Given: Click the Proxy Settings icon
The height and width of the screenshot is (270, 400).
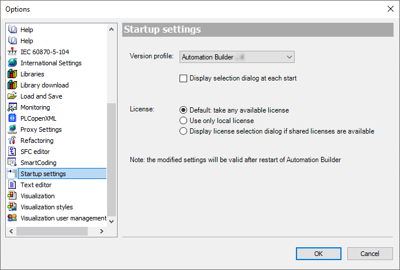Looking at the screenshot, I should click(x=12, y=129).
